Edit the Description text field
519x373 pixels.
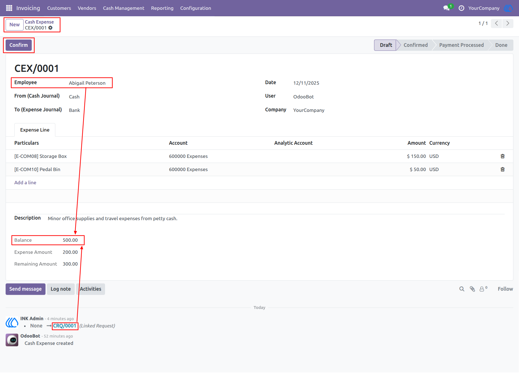[276, 218]
